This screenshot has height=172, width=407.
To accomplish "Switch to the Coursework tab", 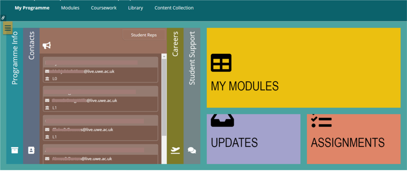I will [x=104, y=8].
